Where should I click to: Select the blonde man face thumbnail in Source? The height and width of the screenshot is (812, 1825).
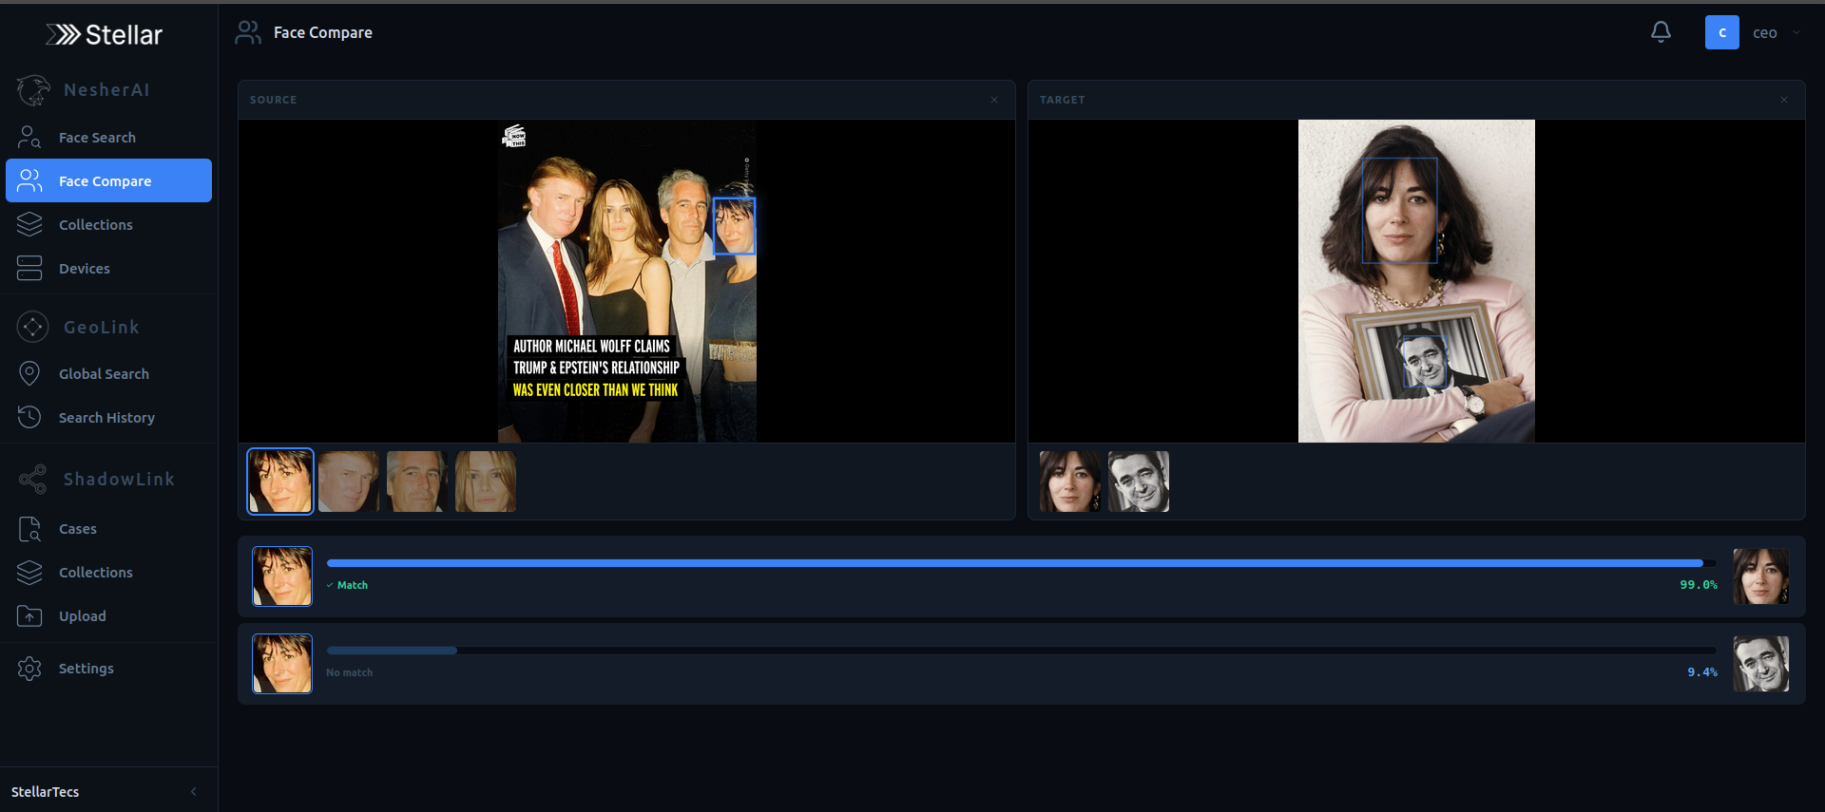click(x=349, y=482)
